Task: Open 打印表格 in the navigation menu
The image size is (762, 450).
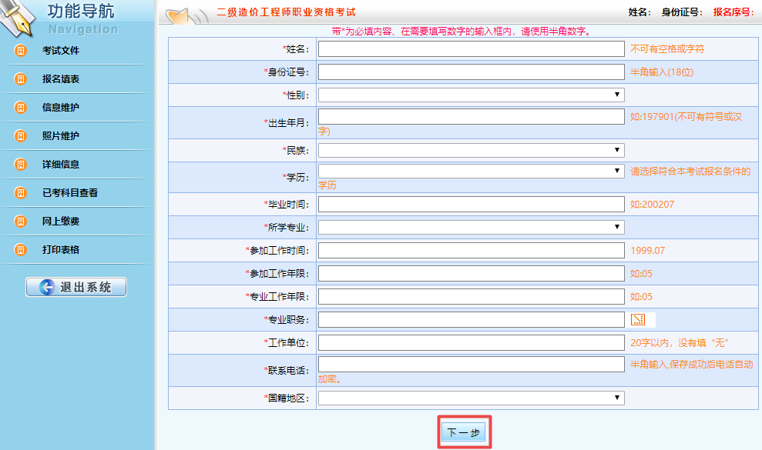Action: pos(61,250)
